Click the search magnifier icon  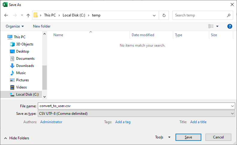[x=229, y=15]
